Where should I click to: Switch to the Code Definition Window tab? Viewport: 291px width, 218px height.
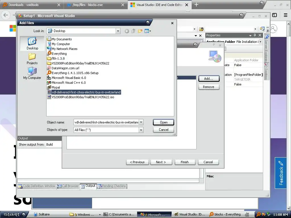pos(37,186)
